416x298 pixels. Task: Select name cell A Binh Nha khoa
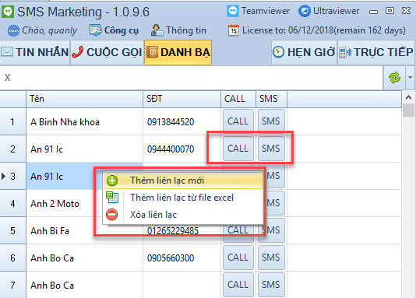tap(84, 122)
